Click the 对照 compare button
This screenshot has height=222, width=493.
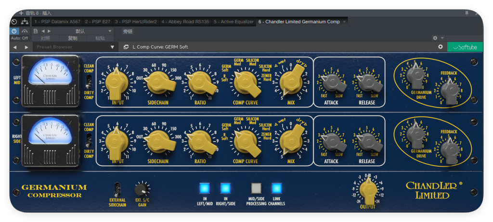coord(45,38)
